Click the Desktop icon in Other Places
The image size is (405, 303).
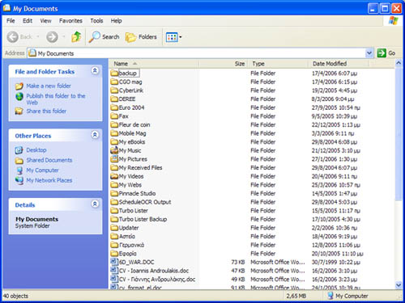[19, 150]
